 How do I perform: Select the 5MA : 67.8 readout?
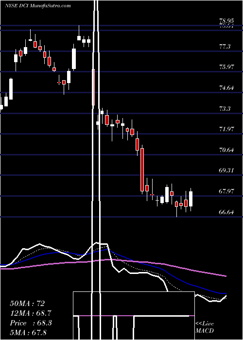click(28, 332)
